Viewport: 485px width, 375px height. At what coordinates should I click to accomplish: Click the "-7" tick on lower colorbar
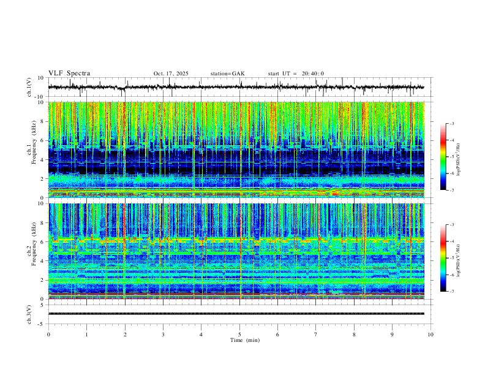click(x=451, y=292)
